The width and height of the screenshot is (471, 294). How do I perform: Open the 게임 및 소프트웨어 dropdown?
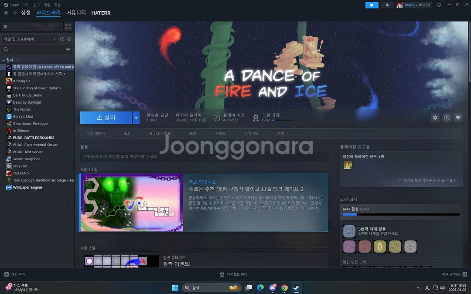(30, 39)
